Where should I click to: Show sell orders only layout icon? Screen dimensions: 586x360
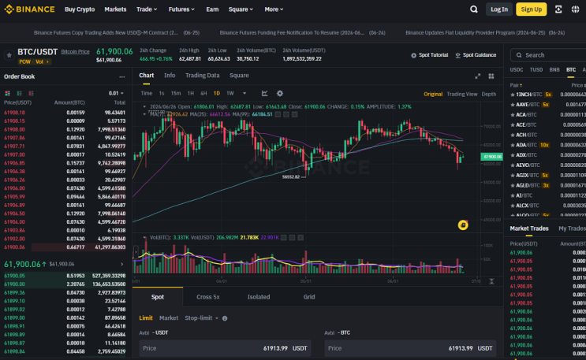pos(31,93)
